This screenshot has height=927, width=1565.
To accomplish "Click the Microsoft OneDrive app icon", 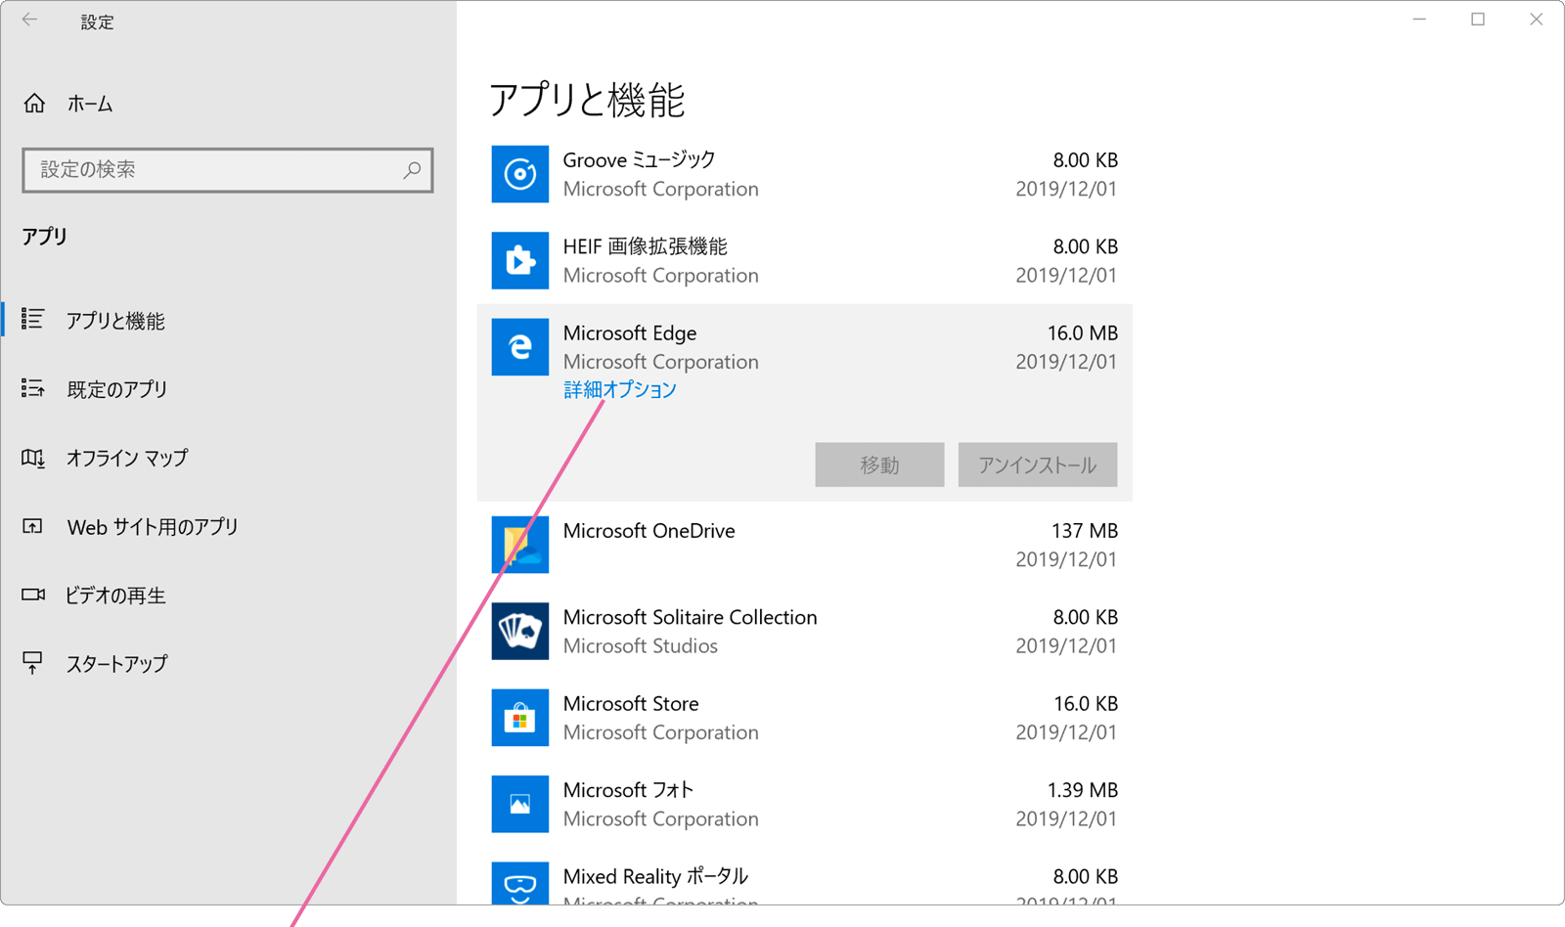I will [x=519, y=545].
